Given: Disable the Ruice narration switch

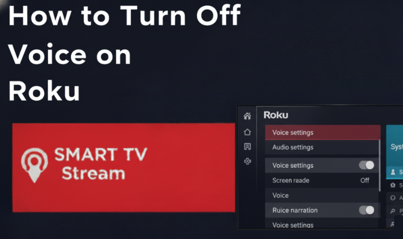Looking at the screenshot, I should [366, 210].
